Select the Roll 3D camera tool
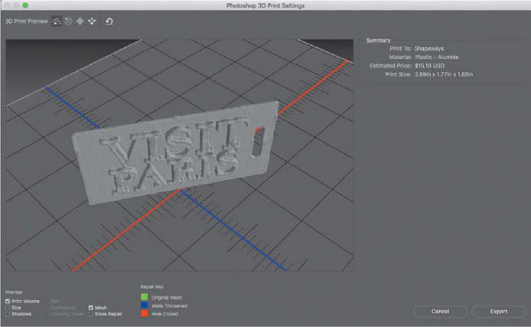The image size is (531, 327). tap(68, 21)
